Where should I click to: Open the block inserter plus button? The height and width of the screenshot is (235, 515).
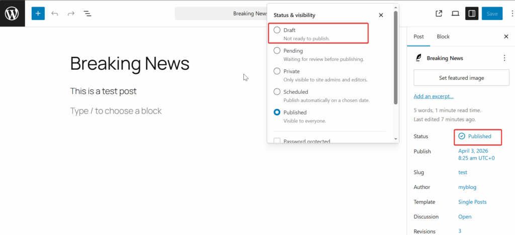(38, 14)
